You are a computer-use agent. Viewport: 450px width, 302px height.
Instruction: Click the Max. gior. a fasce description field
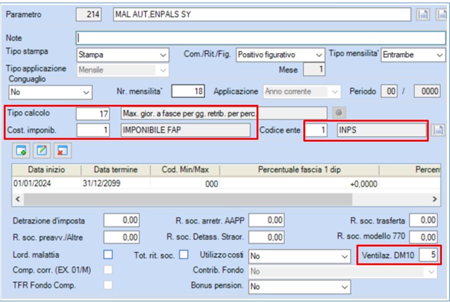pos(224,113)
